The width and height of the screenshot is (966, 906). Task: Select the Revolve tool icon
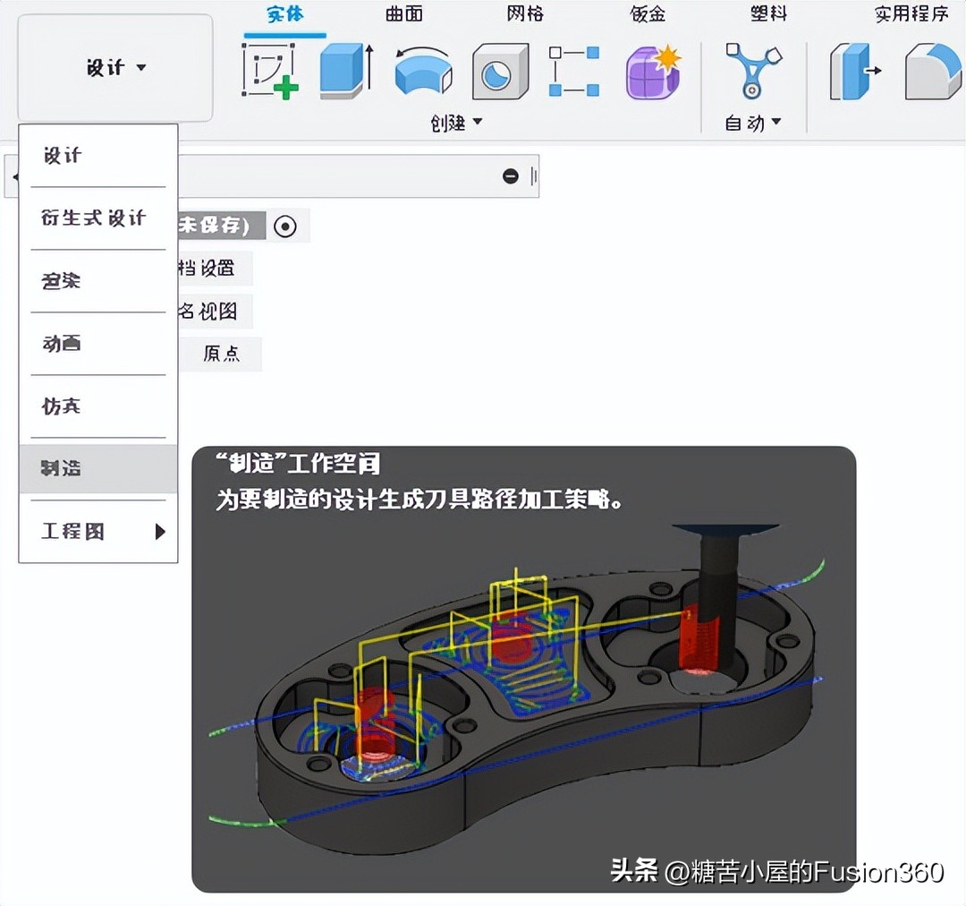tap(422, 72)
